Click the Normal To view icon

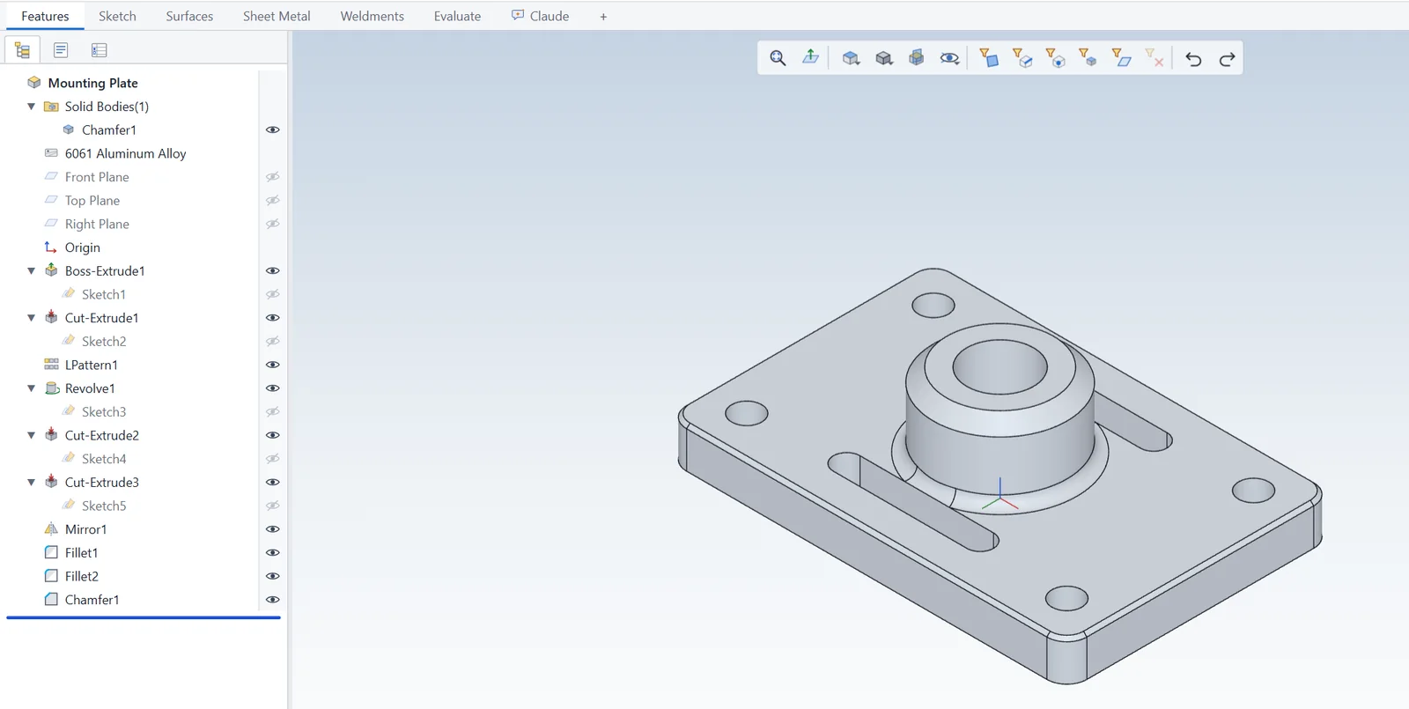tap(811, 57)
